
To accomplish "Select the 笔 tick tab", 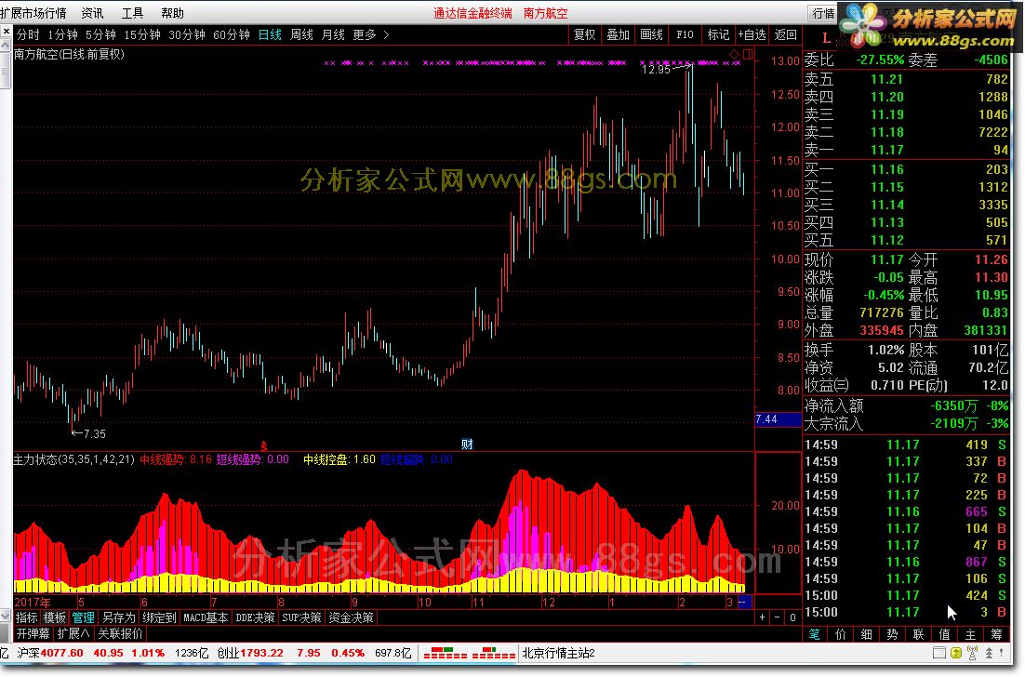I will tap(815, 634).
